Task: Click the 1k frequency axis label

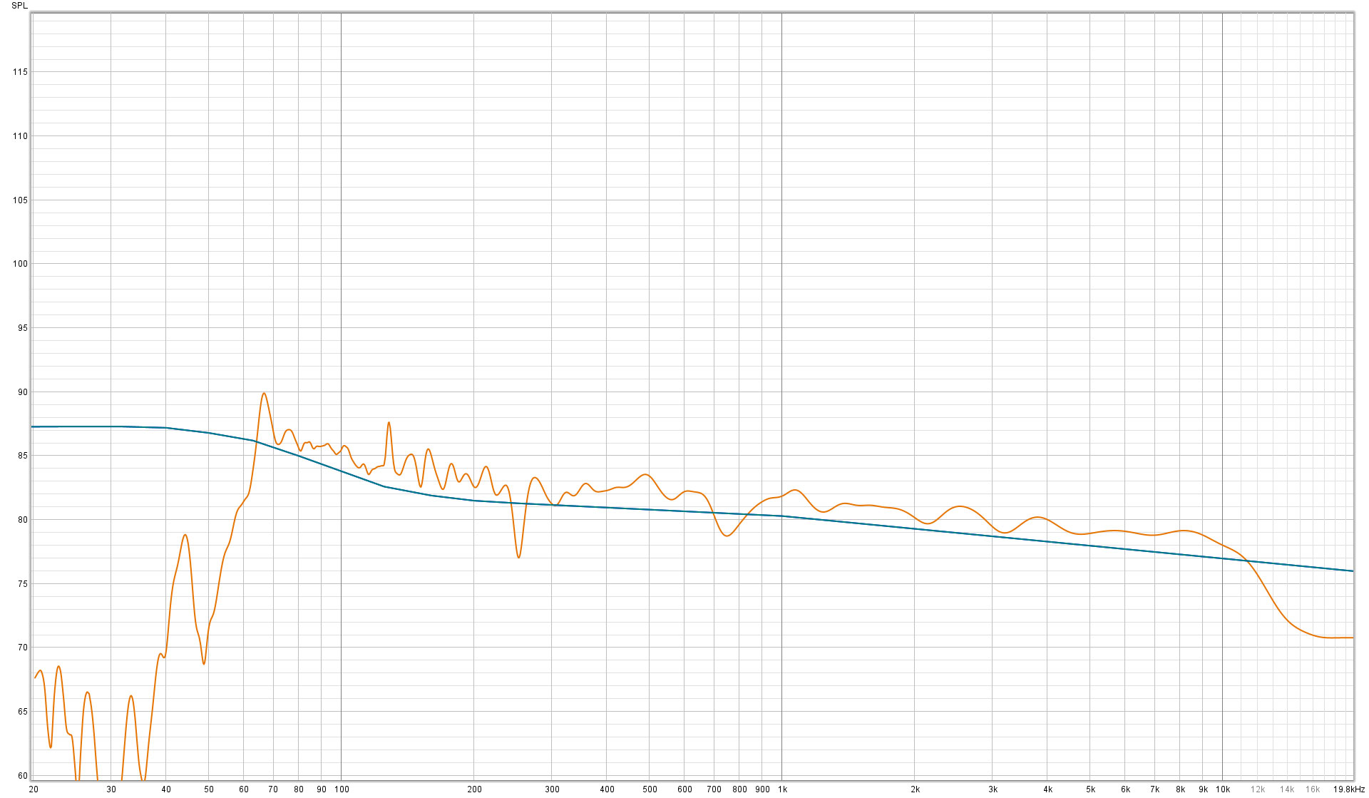Action: [782, 789]
